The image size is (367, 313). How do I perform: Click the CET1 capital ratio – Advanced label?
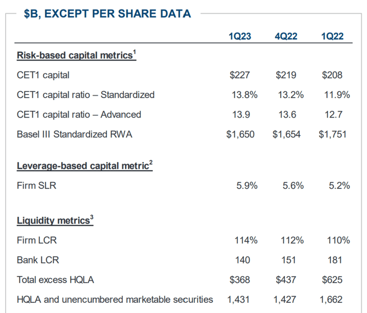pyautogui.click(x=79, y=114)
